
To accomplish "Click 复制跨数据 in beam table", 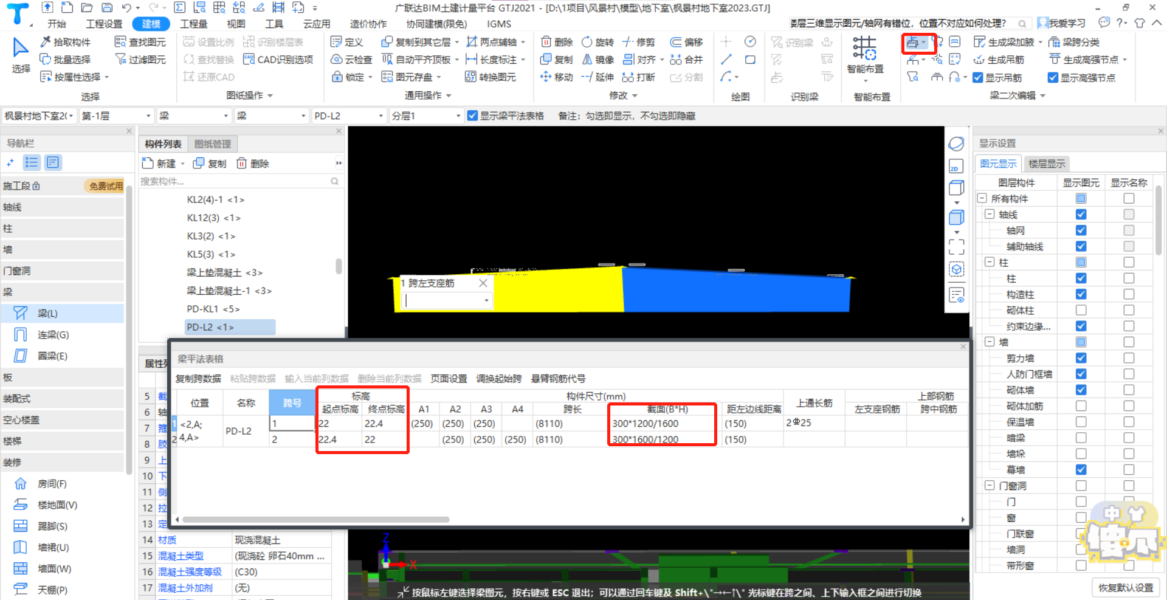I will point(199,379).
